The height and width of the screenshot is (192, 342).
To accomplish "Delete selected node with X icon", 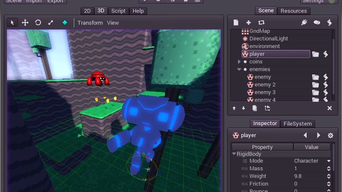I will [x=330, y=108].
